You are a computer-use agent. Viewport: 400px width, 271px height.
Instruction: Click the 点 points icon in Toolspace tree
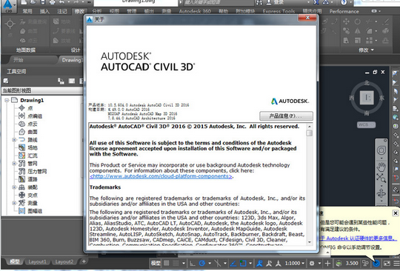click(x=21, y=108)
